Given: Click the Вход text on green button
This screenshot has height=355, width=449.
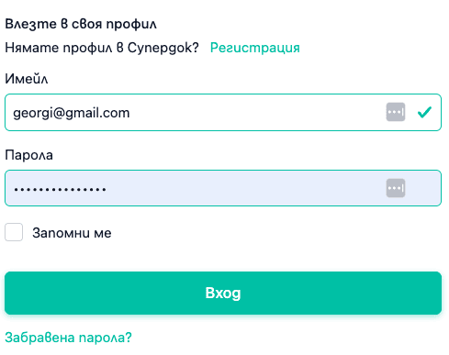Looking at the screenshot, I should 223,293.
